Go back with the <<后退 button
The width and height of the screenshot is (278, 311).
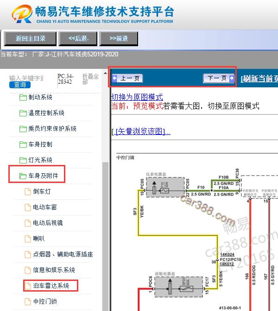pos(79,38)
